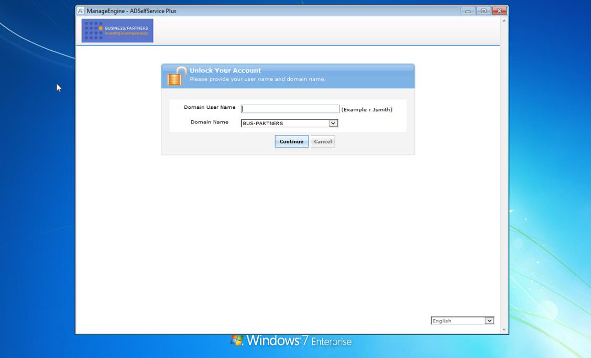Click the scrollbar down arrow
This screenshot has height=358, width=591.
(504, 330)
